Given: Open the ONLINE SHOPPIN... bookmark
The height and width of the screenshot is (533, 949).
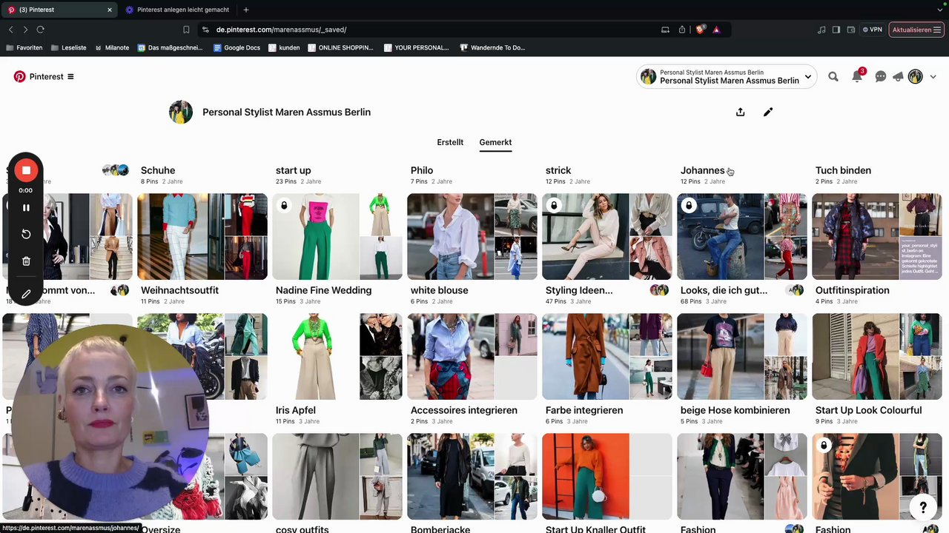Looking at the screenshot, I should coord(340,47).
